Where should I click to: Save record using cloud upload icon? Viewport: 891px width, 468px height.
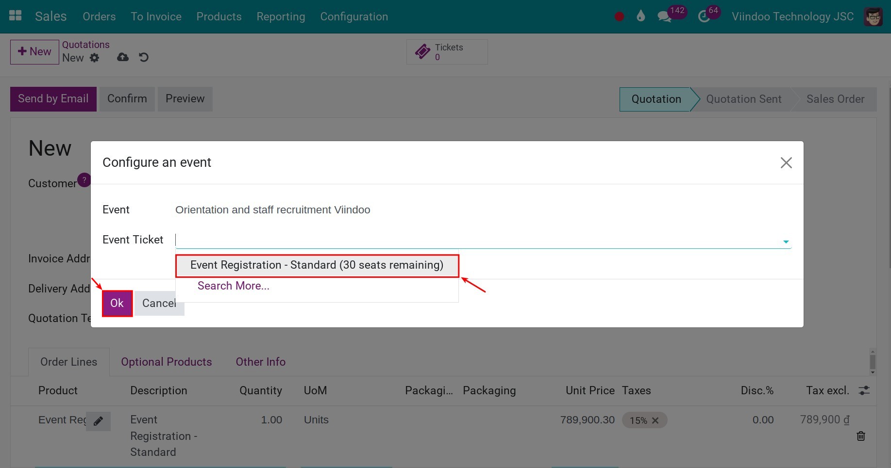[x=123, y=57]
